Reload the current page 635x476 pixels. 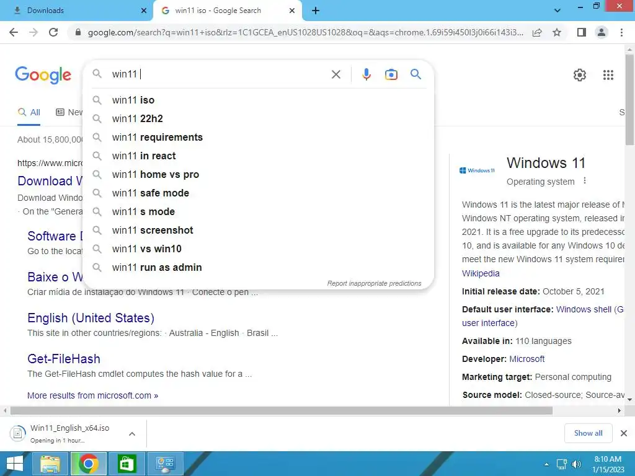[x=53, y=32]
